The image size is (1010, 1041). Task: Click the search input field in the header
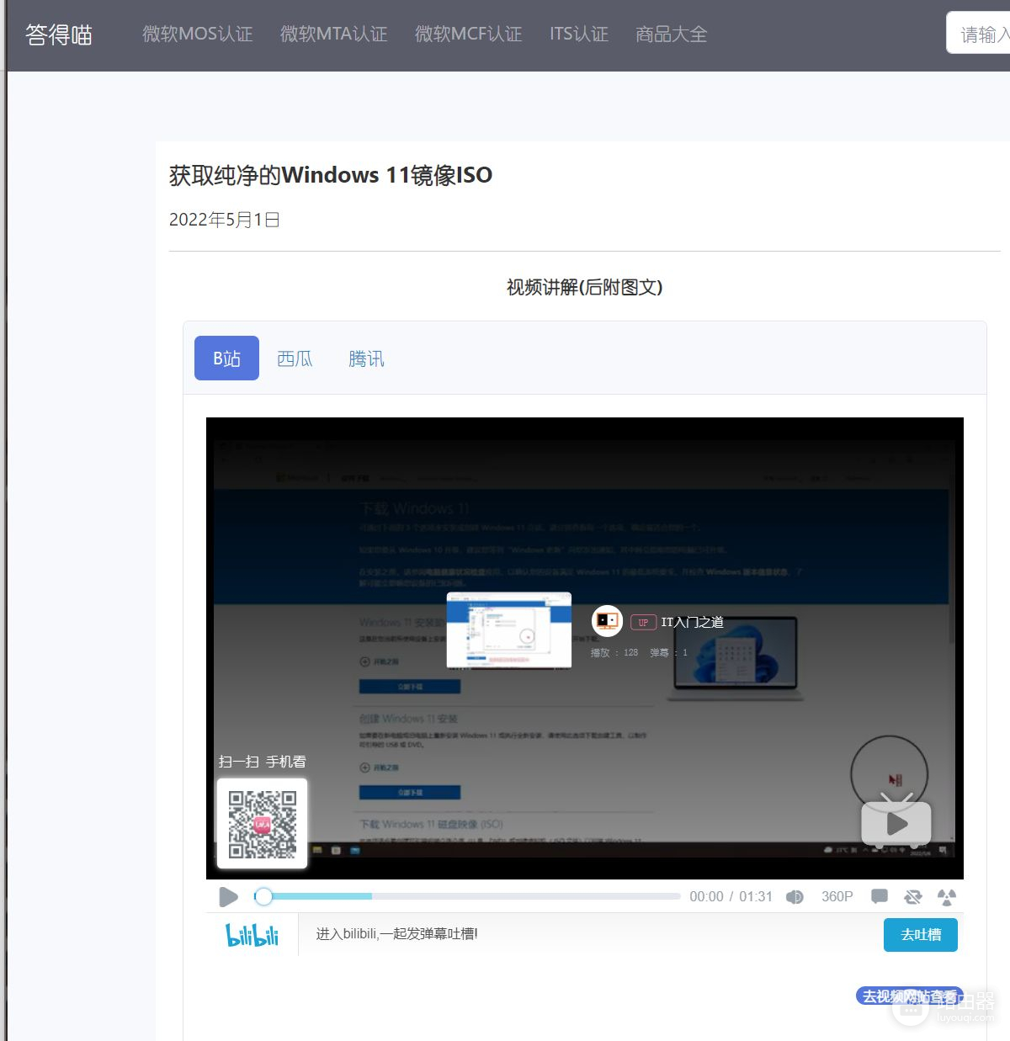pos(981,35)
